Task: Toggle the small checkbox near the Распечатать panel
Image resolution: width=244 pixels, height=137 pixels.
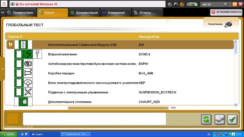Action: [x=168, y=22]
